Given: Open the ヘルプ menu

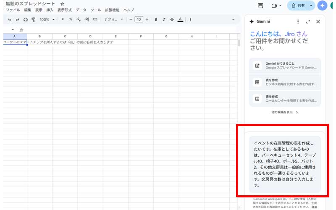Looking at the screenshot, I should point(129,10).
